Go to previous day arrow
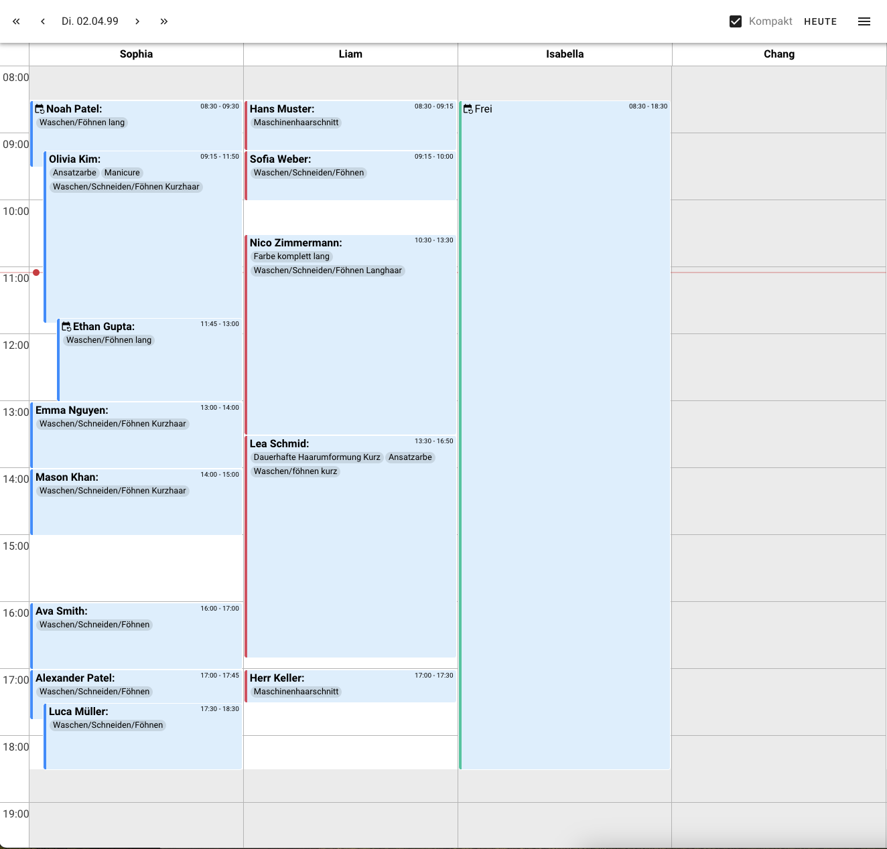 tap(43, 21)
